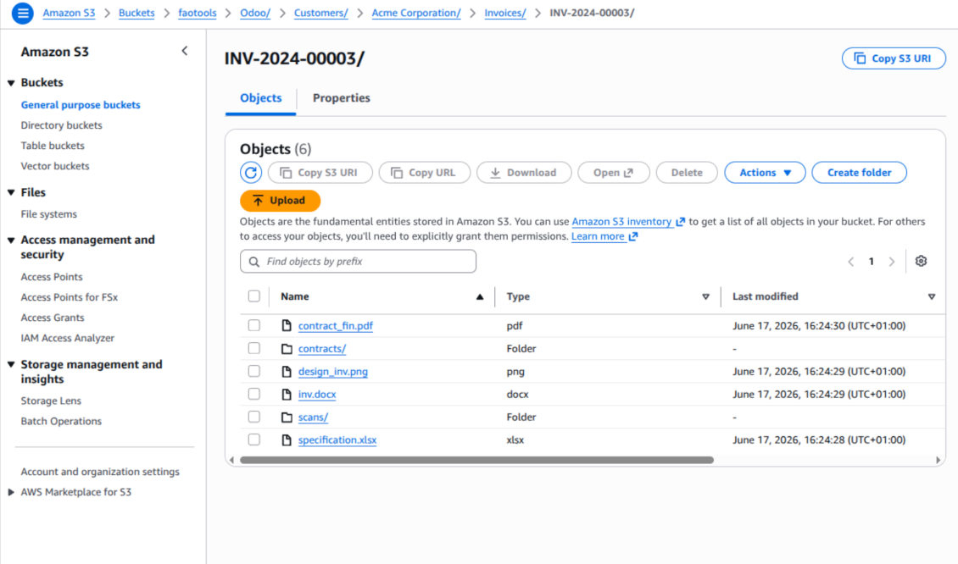Open the hamburger navigation menu
Image resolution: width=958 pixels, height=564 pixels.
point(23,13)
